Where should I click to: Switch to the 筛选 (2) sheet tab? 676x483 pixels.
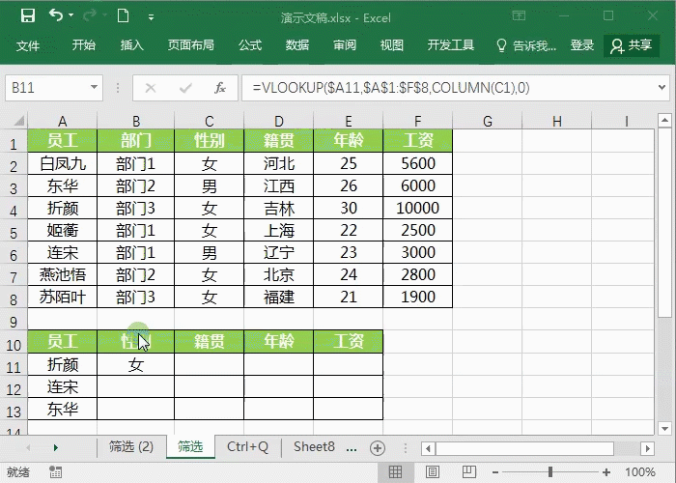131,446
